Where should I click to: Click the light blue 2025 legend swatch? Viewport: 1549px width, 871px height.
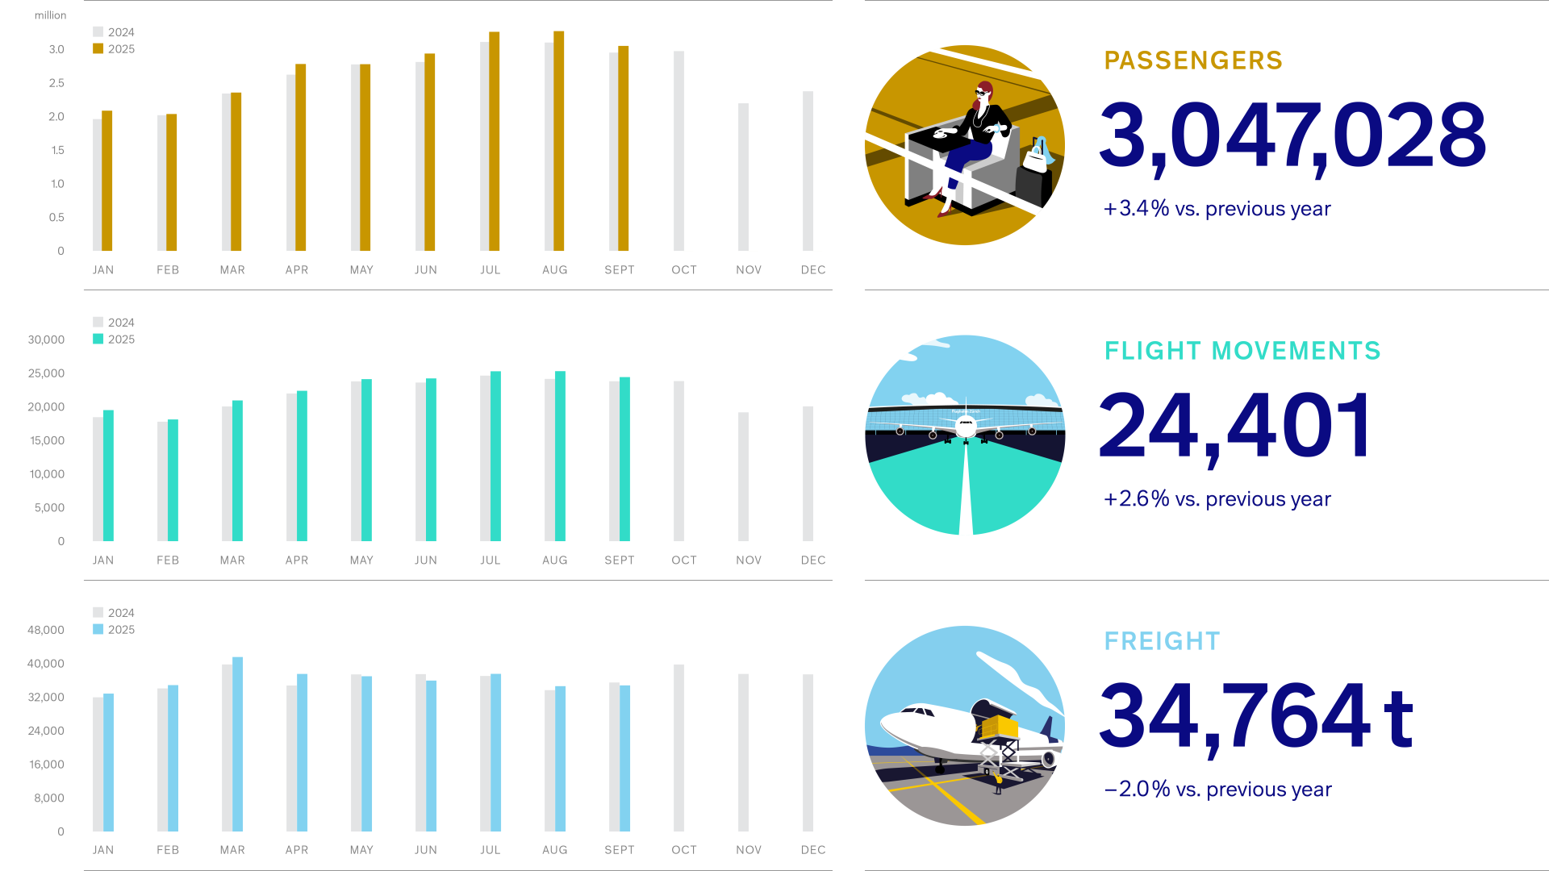click(98, 630)
